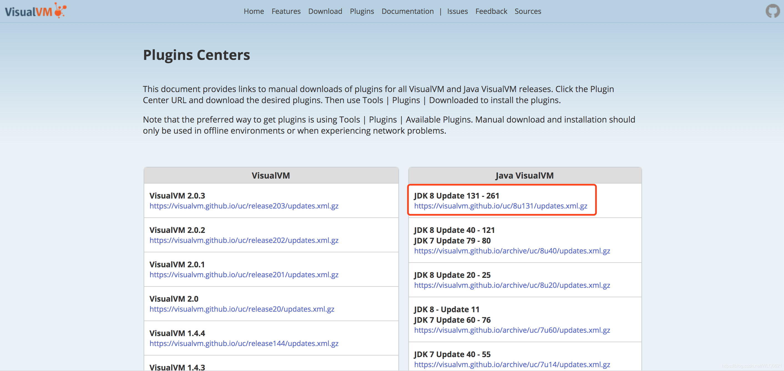
Task: Go to the Home page
Action: click(x=254, y=11)
